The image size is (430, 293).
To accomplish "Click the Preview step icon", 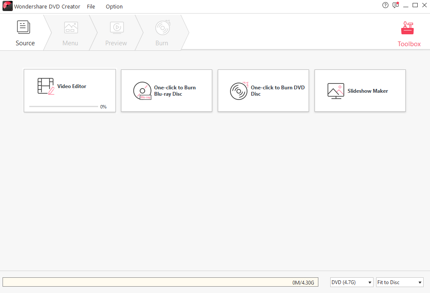I will [117, 28].
